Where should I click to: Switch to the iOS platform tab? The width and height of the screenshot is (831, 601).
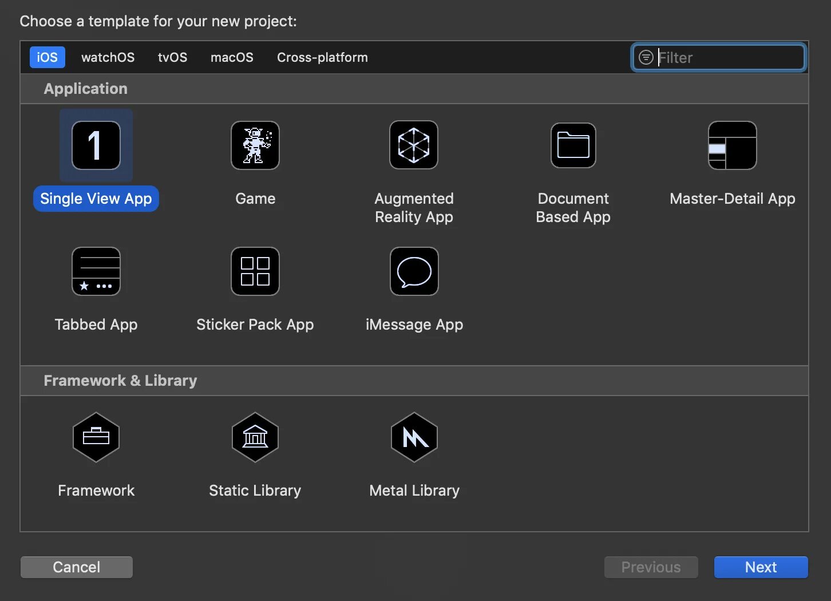(48, 57)
